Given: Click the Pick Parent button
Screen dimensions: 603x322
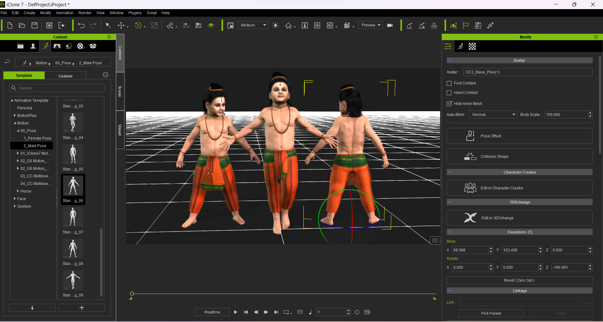Looking at the screenshot, I should 491,313.
